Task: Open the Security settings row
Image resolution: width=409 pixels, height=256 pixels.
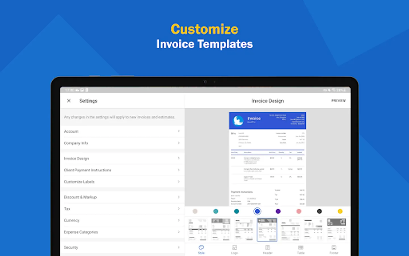Action: (x=122, y=247)
